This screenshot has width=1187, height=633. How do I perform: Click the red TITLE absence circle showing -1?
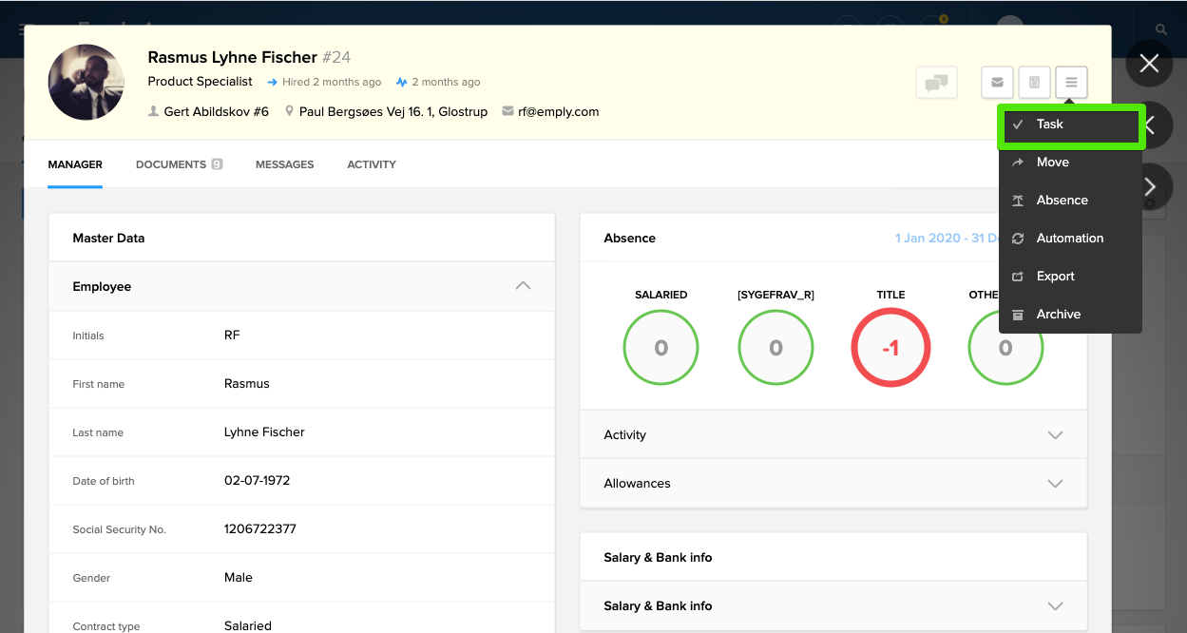click(x=890, y=348)
